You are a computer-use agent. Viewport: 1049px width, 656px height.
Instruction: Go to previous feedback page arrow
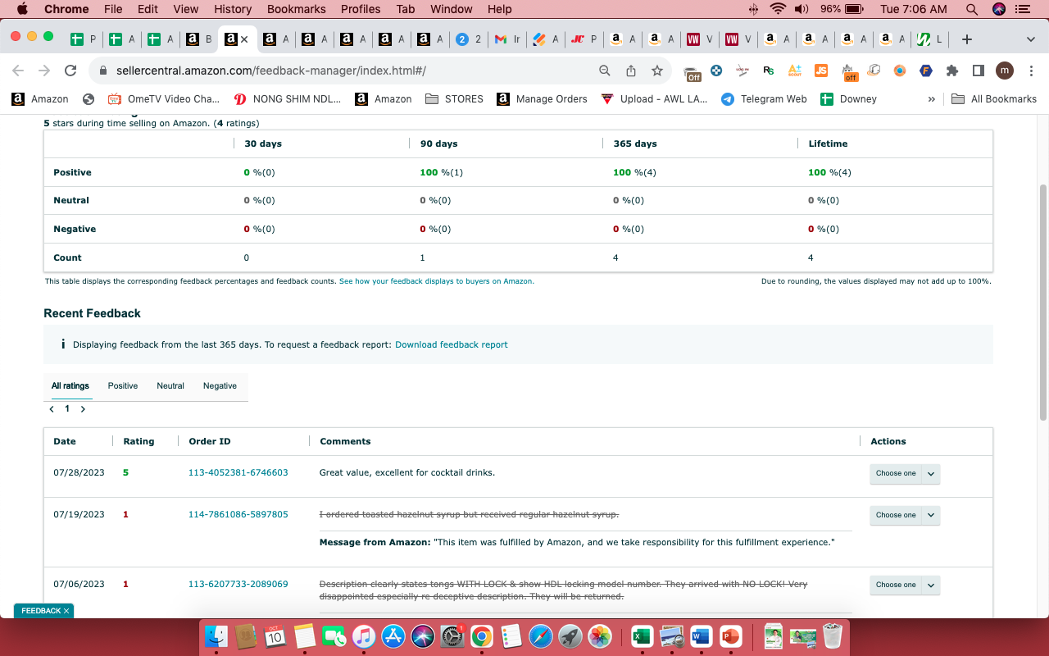[x=52, y=408]
